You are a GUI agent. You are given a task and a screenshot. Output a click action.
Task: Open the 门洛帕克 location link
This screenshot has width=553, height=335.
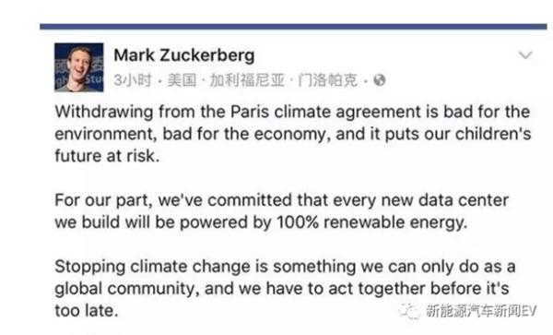tap(327, 80)
